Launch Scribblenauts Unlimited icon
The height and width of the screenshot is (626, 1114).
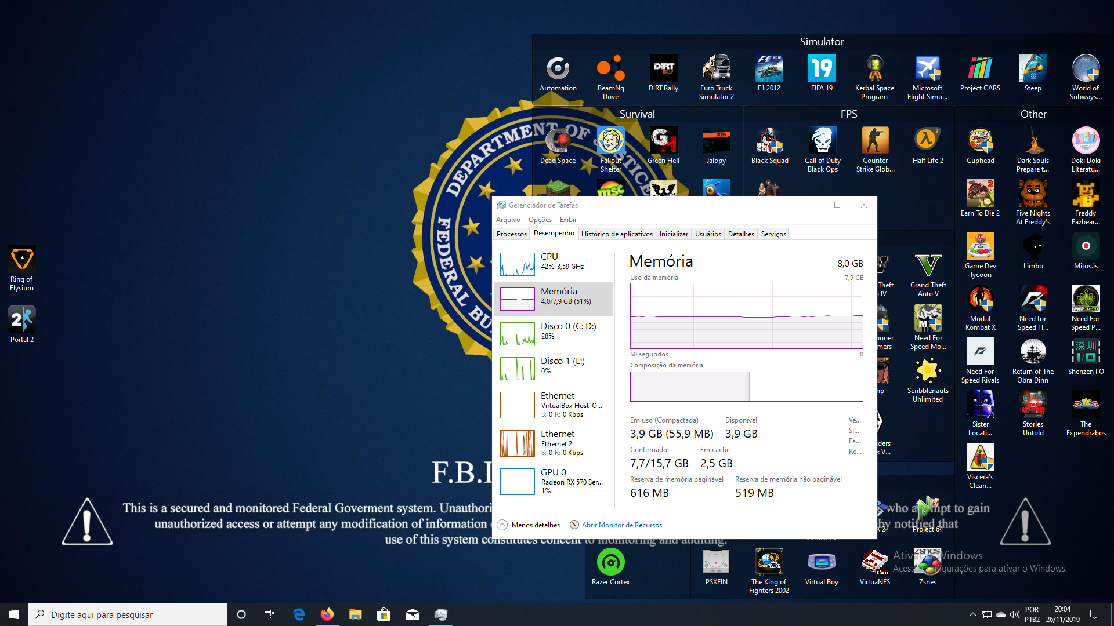(x=928, y=380)
